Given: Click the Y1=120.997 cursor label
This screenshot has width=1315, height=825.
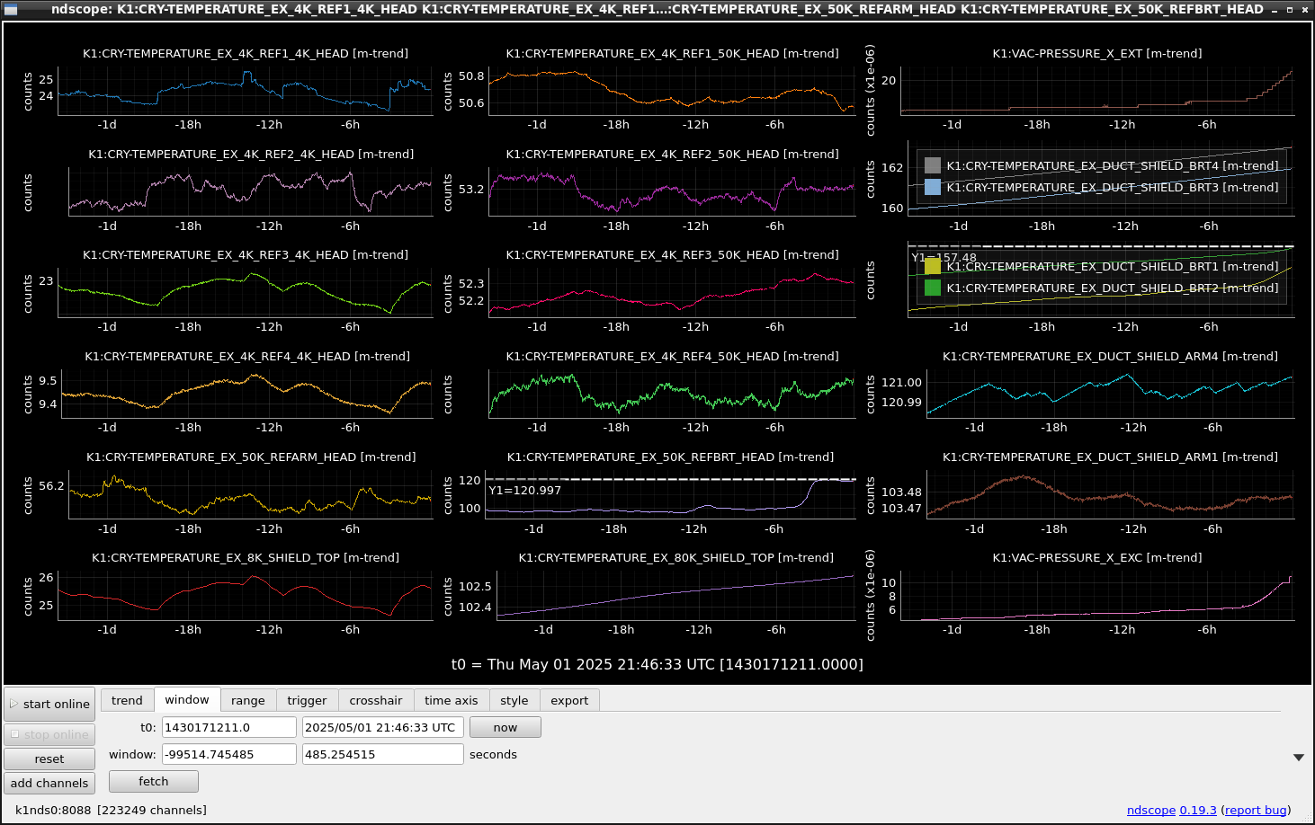Looking at the screenshot, I should 525,491.
